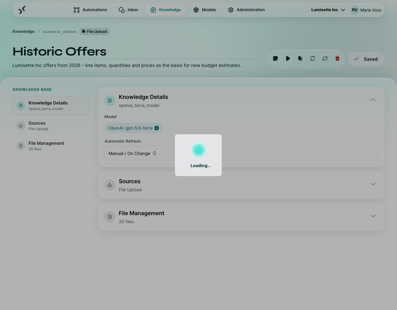397x310 pixels.
Task: Click the refresh circular arrows icon
Action: click(313, 59)
